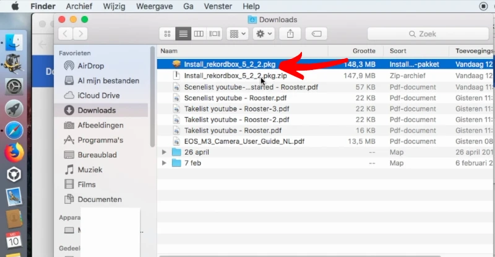Click the Edit Tags toolbar button
Viewport: 495px width, 257px height.
(x=316, y=33)
